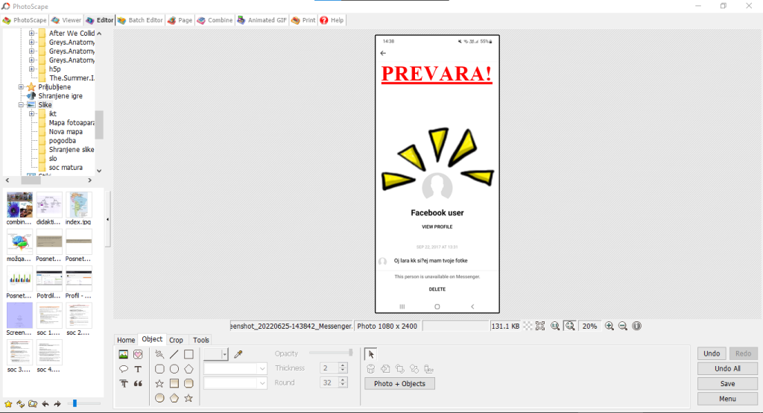Refresh the thumbnail folder list
Screen dimensions: 763x413
coord(20,404)
